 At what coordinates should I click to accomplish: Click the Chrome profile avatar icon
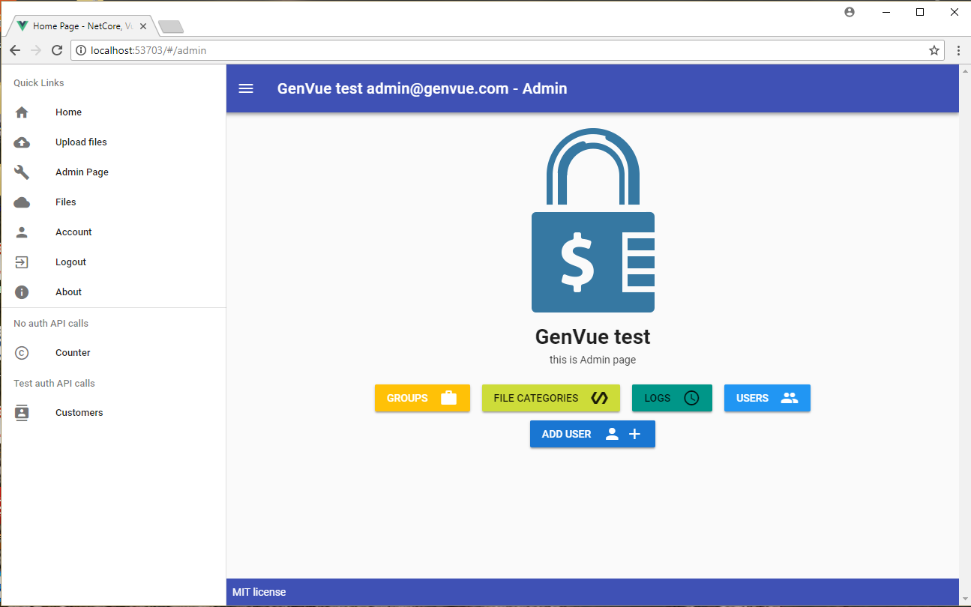(x=850, y=12)
